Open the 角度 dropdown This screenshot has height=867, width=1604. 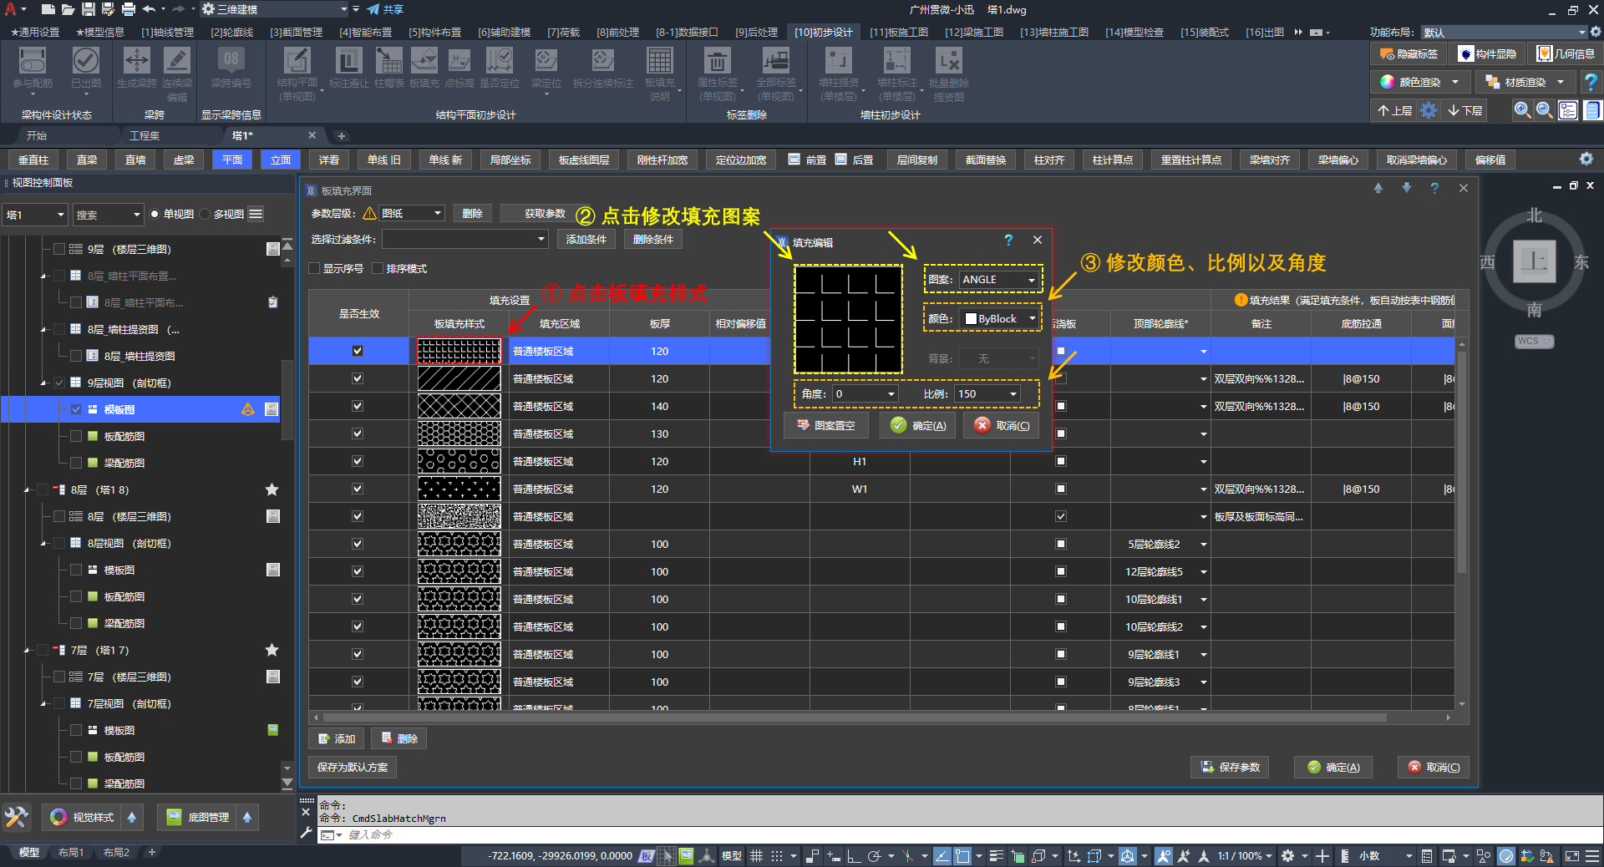pyautogui.click(x=865, y=393)
